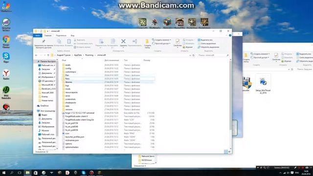
Task: Switch to Share (Поделиться) ribbon tab
Action: [61, 36]
